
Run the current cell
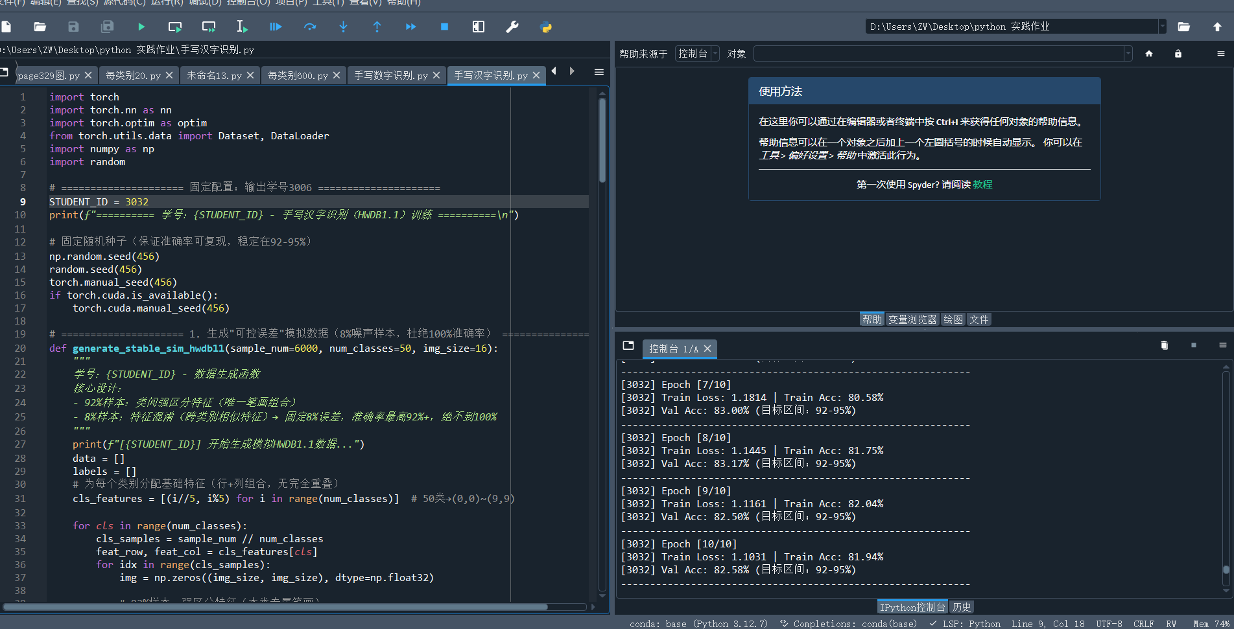pyautogui.click(x=175, y=27)
